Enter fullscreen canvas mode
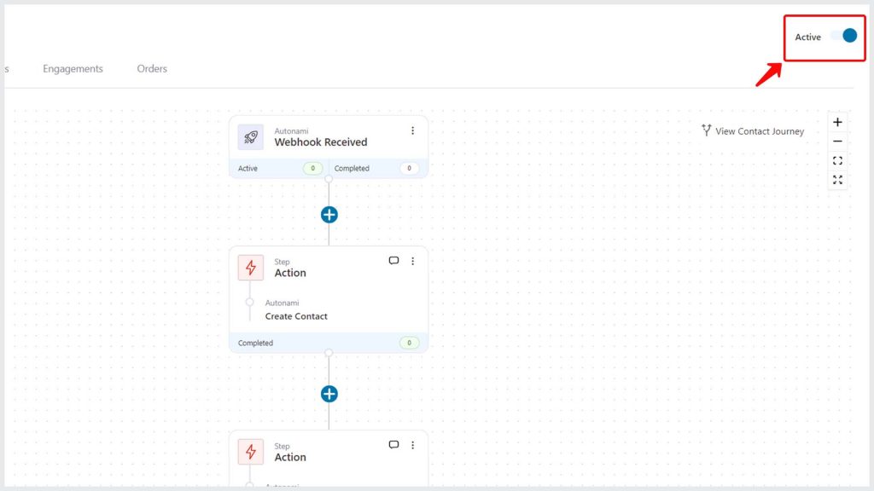 837,180
